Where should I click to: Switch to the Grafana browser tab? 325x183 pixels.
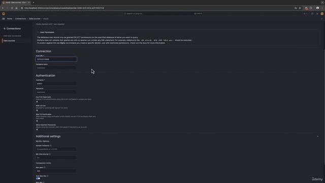[16, 3]
